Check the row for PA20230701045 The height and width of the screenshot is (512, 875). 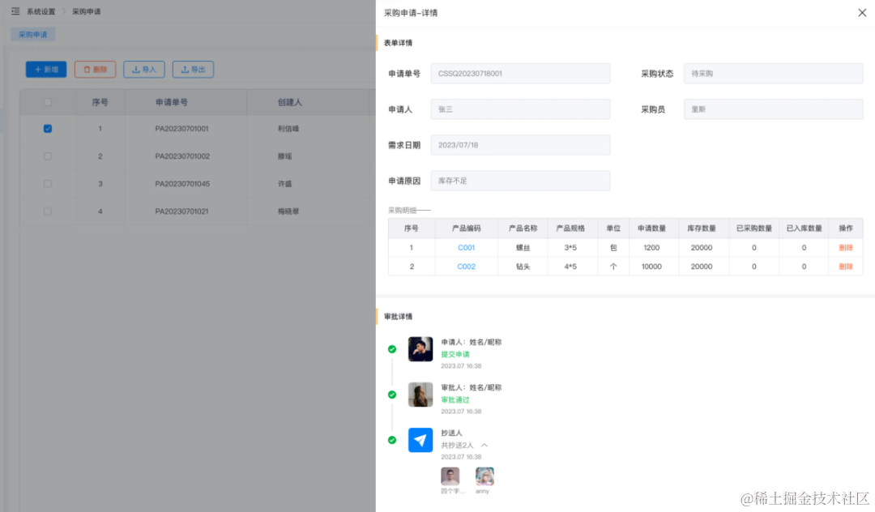[48, 184]
